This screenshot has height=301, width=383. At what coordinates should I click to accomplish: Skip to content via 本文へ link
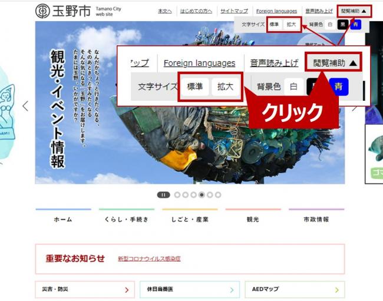click(165, 11)
